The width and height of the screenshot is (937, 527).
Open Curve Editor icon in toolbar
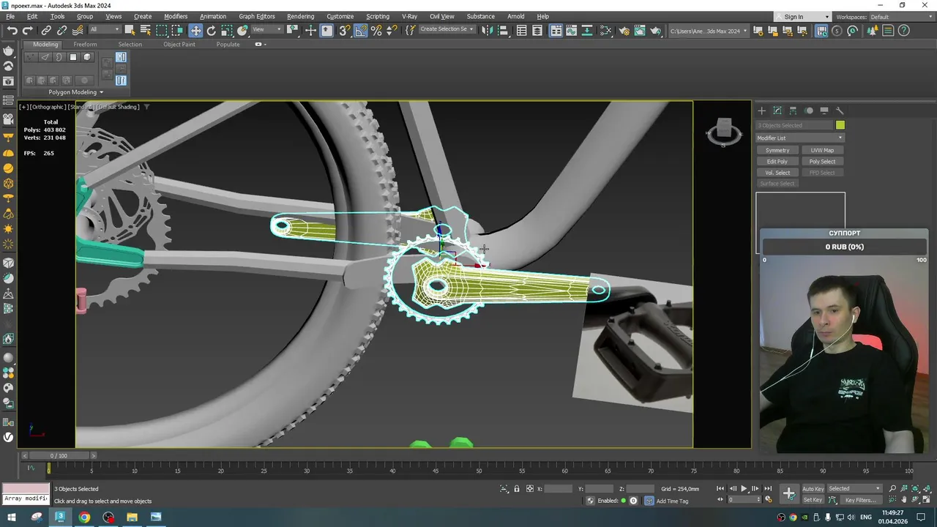(572, 30)
